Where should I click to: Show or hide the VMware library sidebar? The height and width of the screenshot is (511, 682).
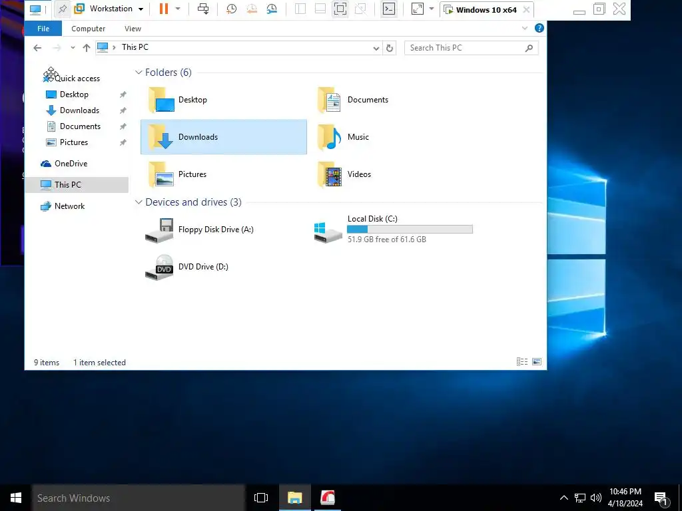coord(300,9)
